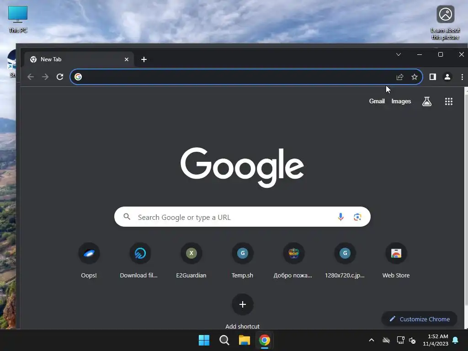Click the page vertical scrollbar
The width and height of the screenshot is (468, 351).
click(x=466, y=200)
